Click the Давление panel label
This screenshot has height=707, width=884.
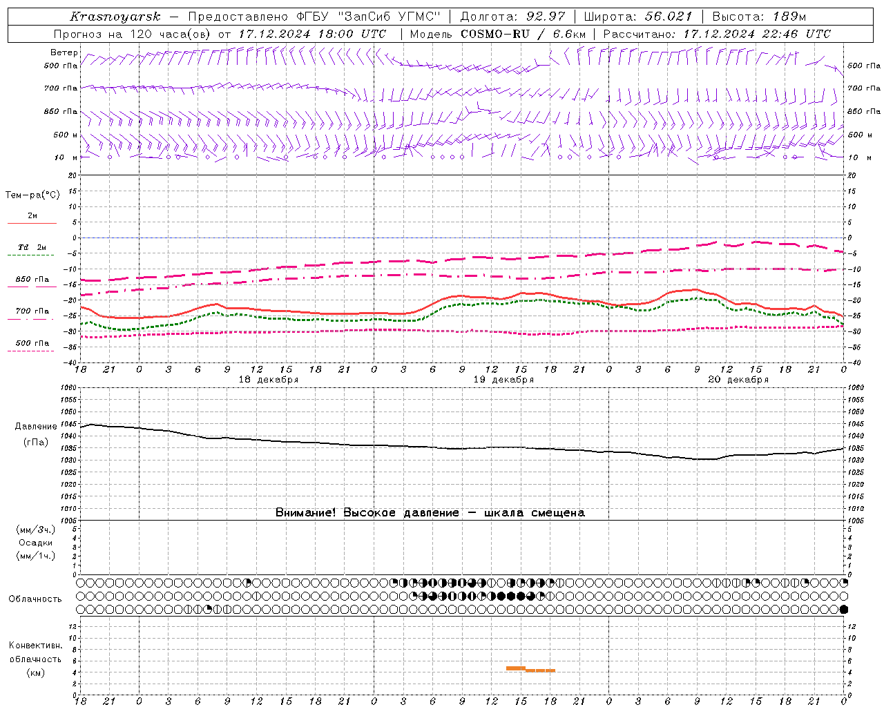(x=36, y=427)
